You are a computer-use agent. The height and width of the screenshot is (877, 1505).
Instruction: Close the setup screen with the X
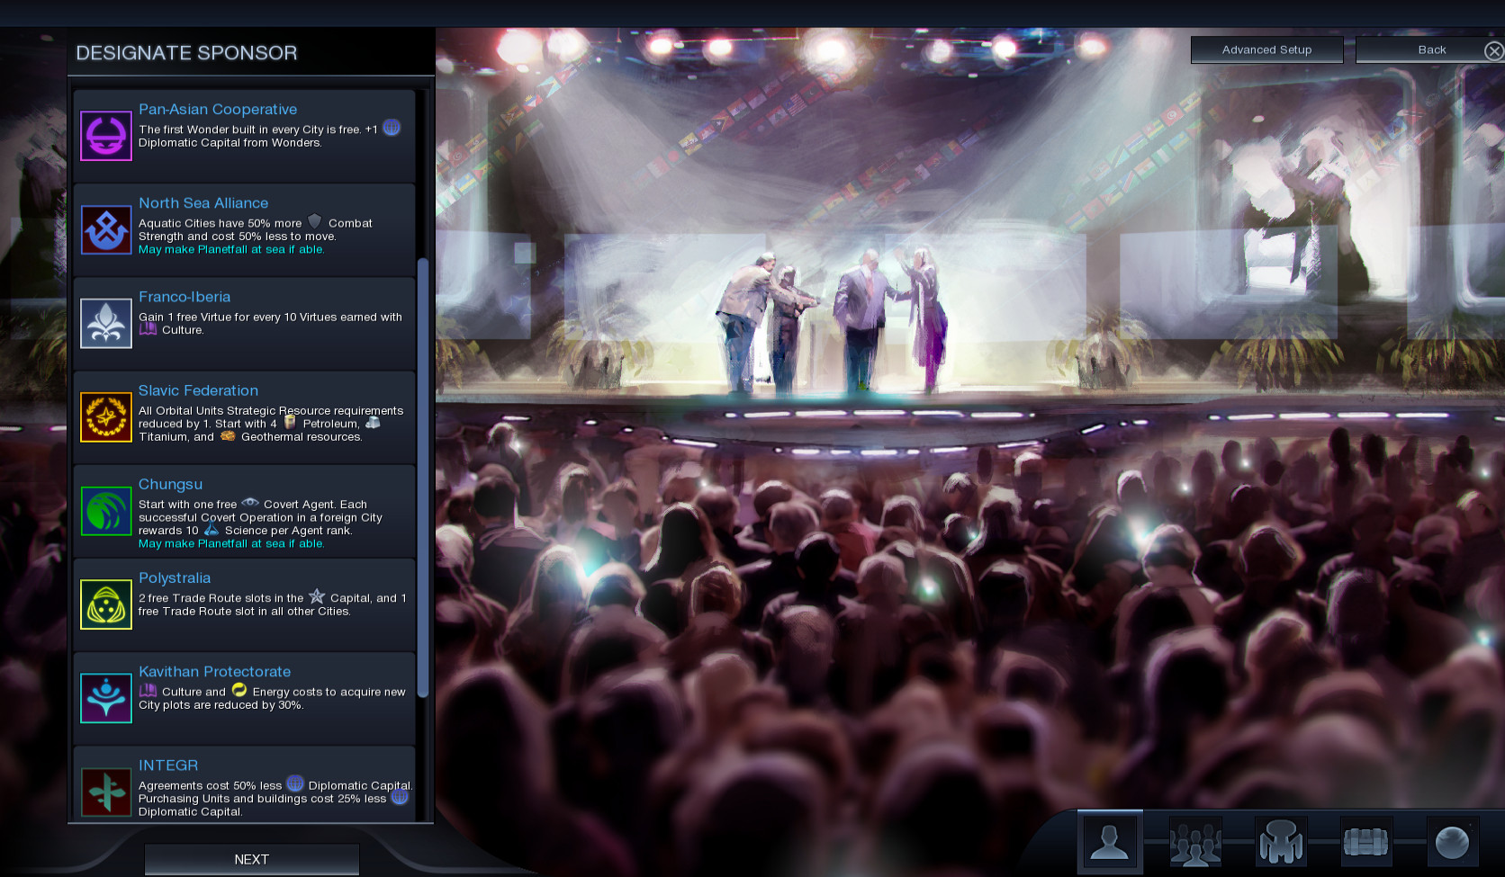point(1494,50)
